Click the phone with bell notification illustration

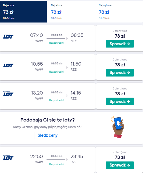point(118,127)
